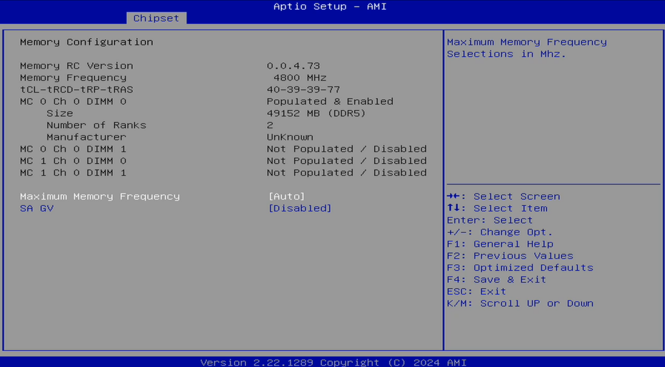Viewport: 665px width, 367px height.
Task: Click the 49152 MB (DDR5) size value
Action: click(x=316, y=113)
